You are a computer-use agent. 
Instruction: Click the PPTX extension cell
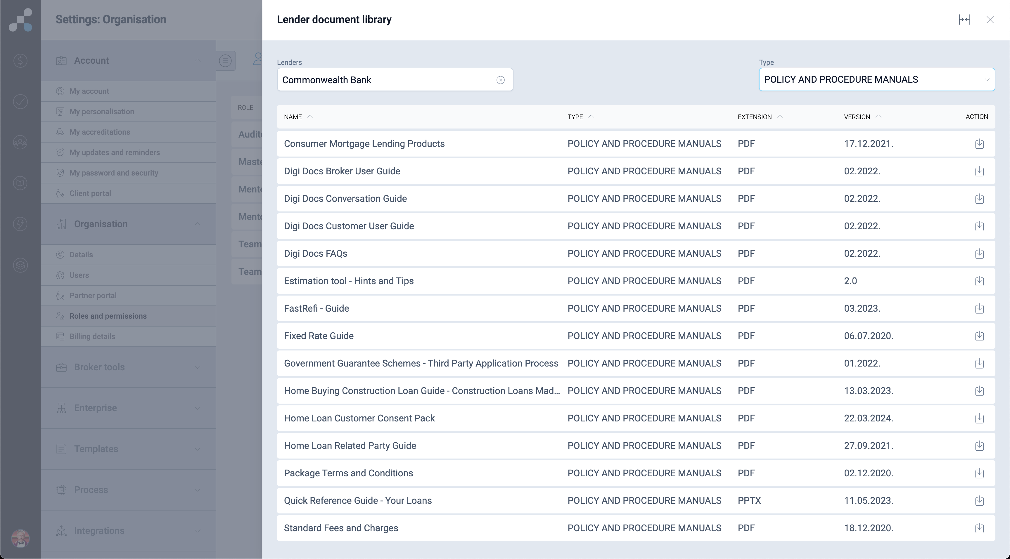tap(749, 500)
